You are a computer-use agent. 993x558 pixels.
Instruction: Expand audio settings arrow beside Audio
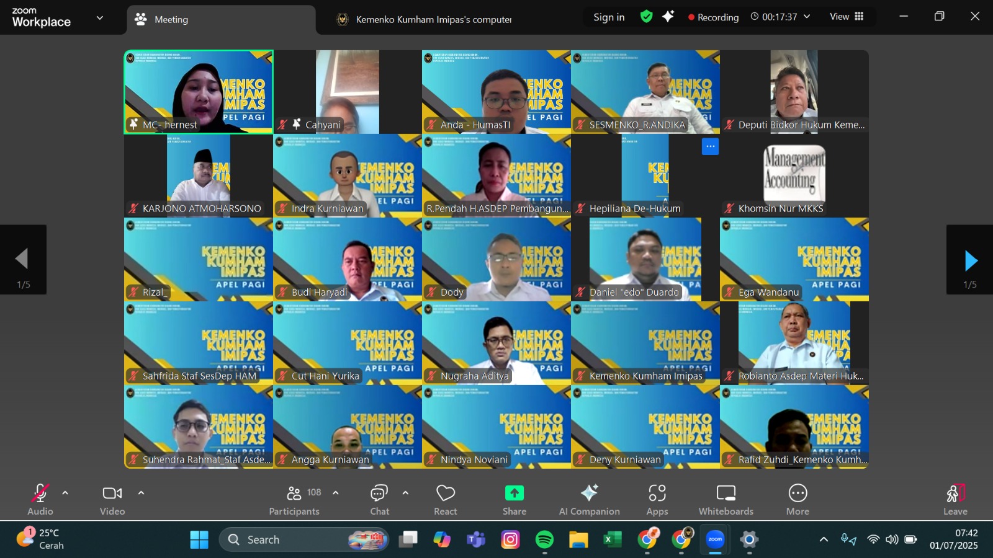[x=65, y=493]
